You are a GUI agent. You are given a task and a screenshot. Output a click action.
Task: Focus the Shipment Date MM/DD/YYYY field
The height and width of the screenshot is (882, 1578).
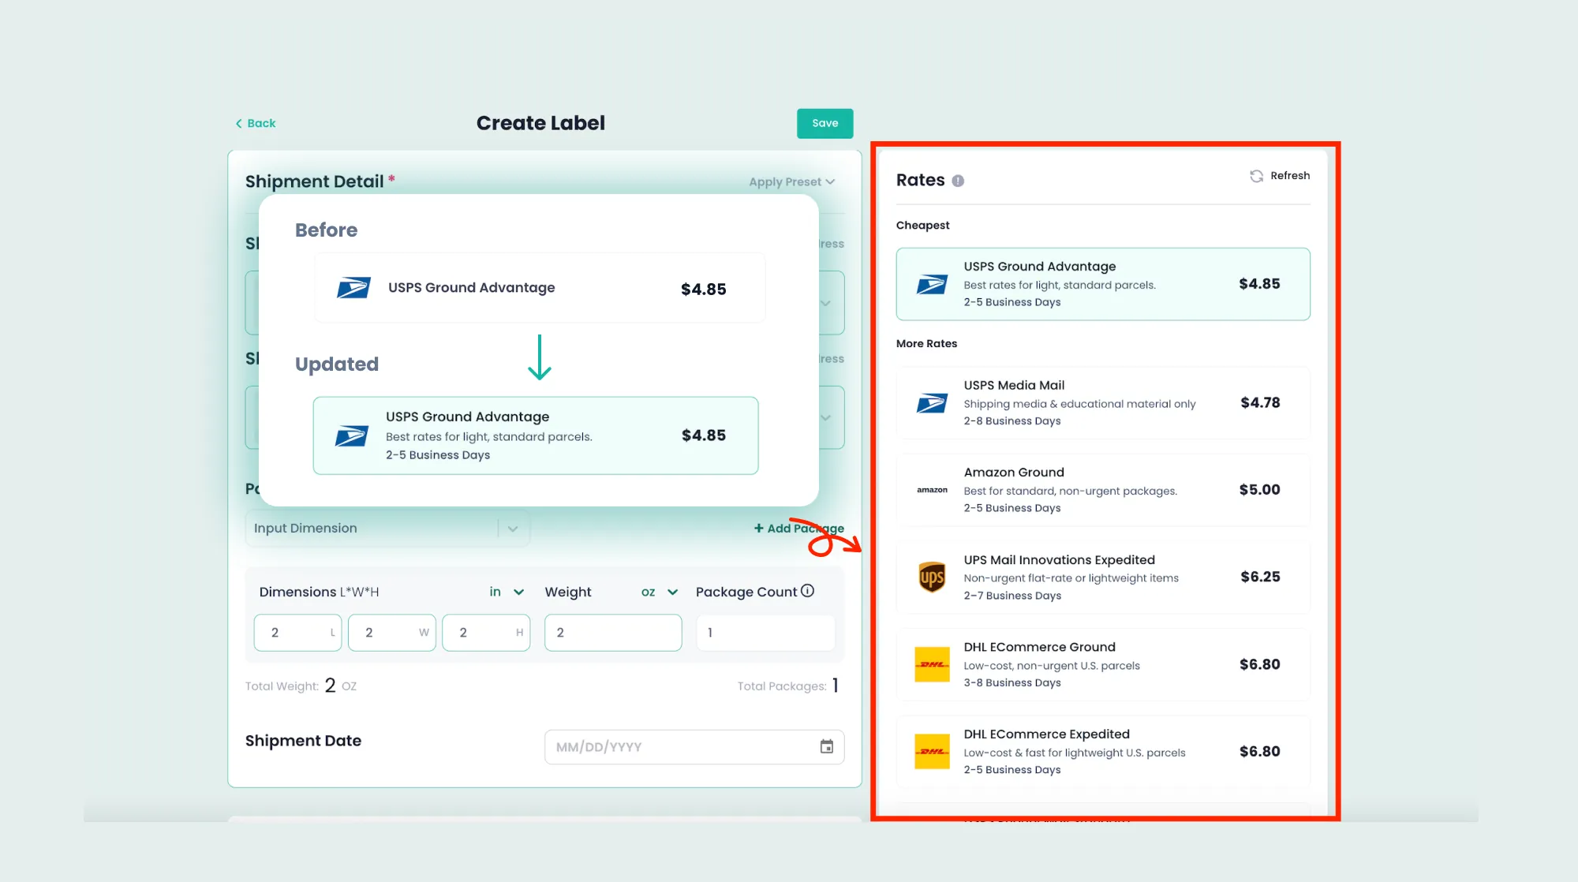[x=679, y=747]
